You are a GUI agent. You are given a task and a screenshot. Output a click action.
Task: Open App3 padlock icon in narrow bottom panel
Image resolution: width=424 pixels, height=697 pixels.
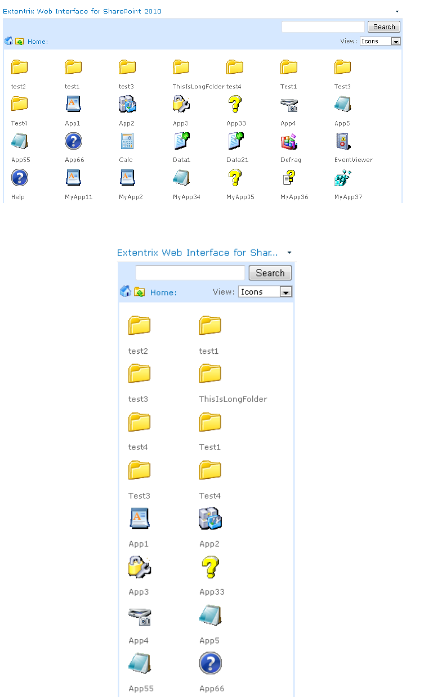139,567
